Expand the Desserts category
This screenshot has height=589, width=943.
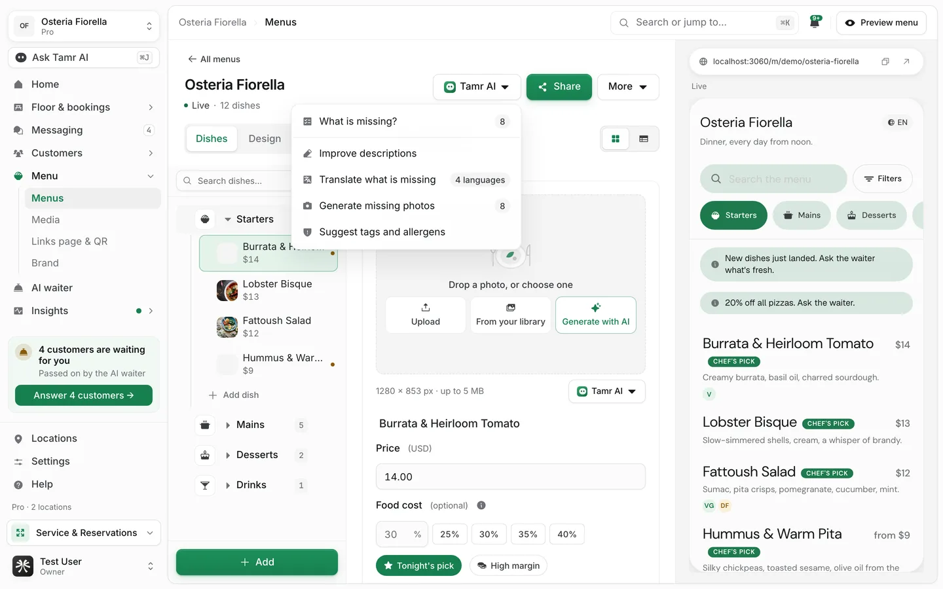tap(228, 455)
